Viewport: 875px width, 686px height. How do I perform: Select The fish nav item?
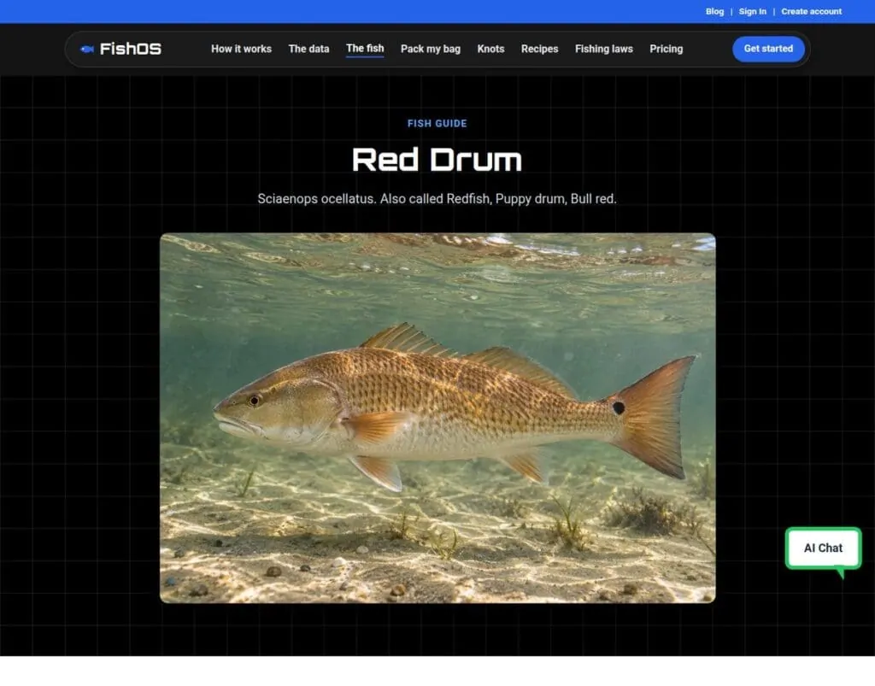(365, 49)
